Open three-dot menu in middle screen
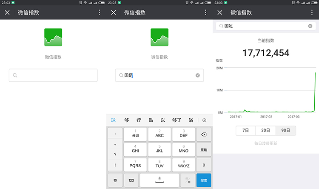The height and width of the screenshot is (189, 319). pyautogui.click(x=205, y=13)
